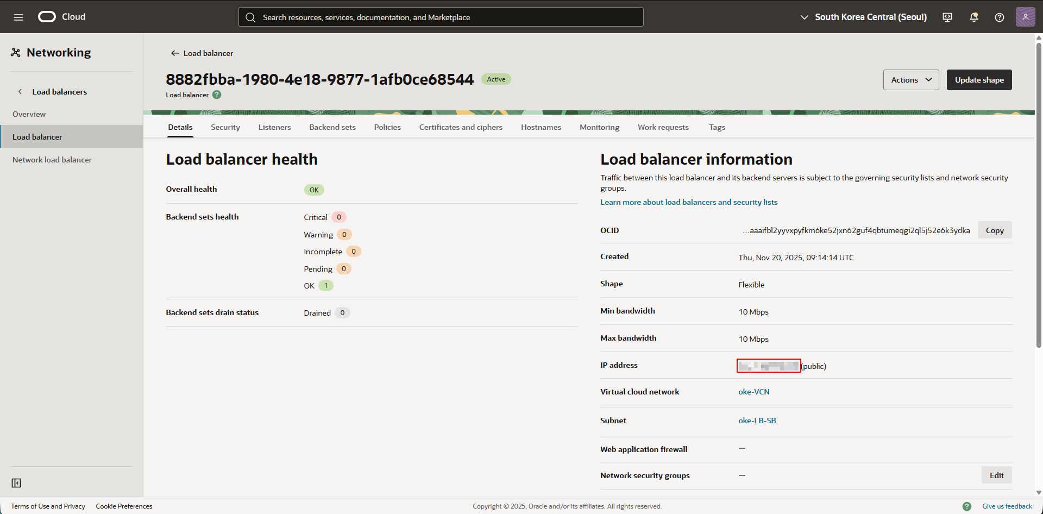Screen dimensions: 1043x514
Task: Click in the search resources field
Action: point(441,17)
